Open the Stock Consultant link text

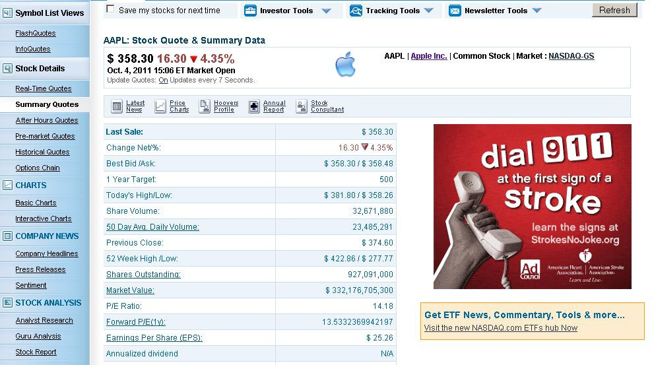click(327, 106)
